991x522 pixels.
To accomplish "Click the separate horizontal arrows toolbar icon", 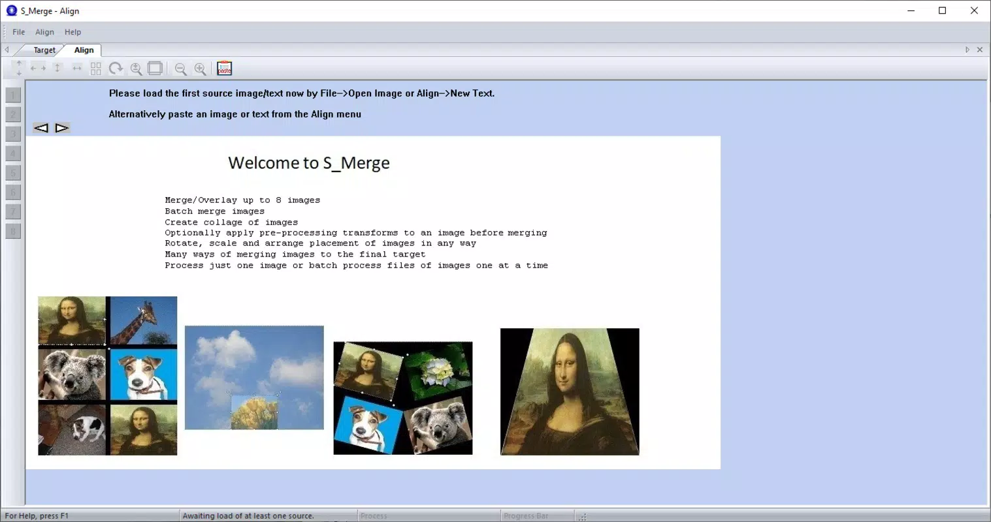I will 38,68.
